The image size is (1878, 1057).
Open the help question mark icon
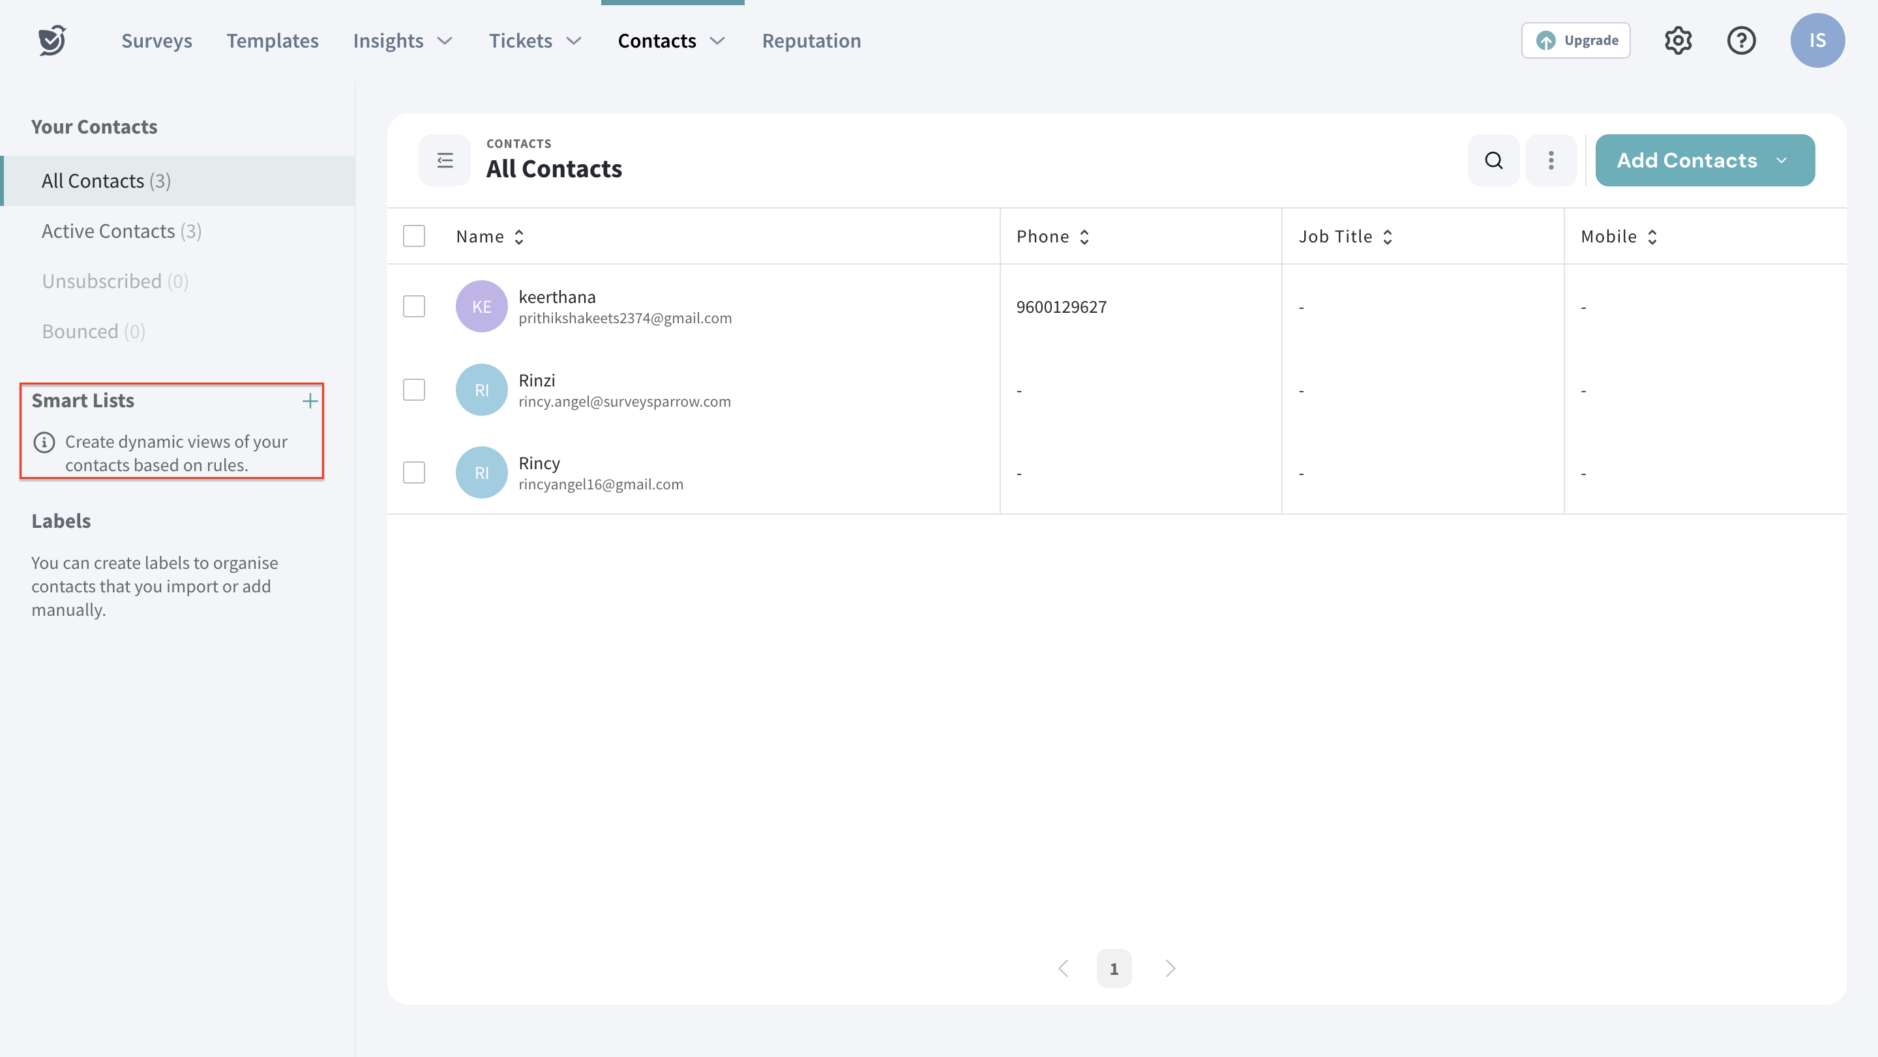click(x=1741, y=40)
